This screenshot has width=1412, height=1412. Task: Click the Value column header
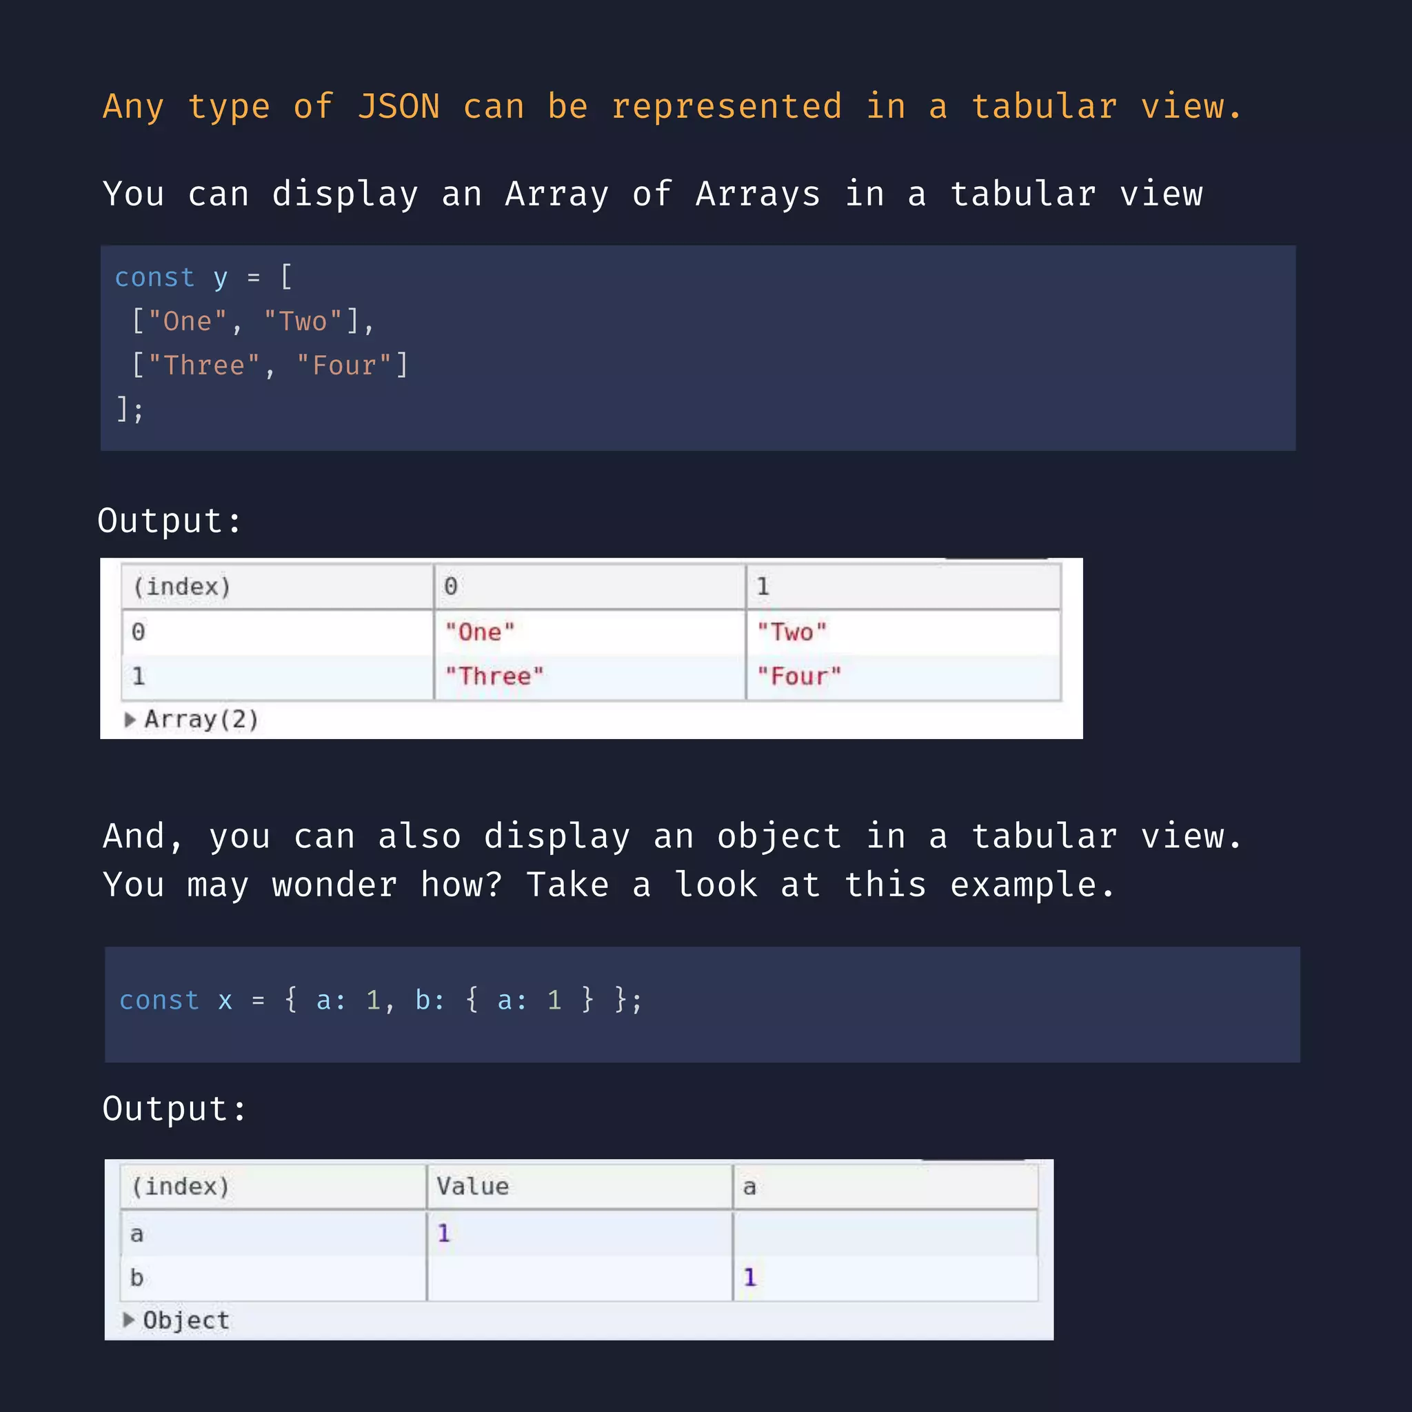click(580, 1186)
